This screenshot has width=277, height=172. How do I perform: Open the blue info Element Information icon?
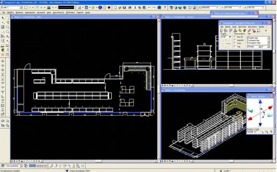click(100, 8)
